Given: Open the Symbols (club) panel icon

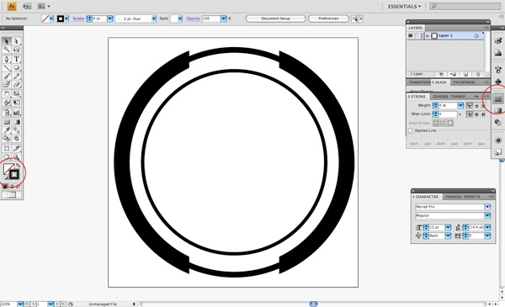Looking at the screenshot, I should pos(498,81).
